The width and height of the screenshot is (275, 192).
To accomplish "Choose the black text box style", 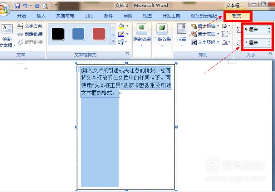I will [58, 34].
